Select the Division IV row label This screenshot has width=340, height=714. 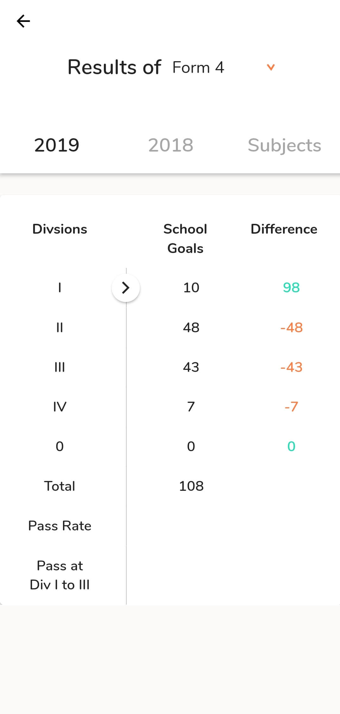click(60, 406)
